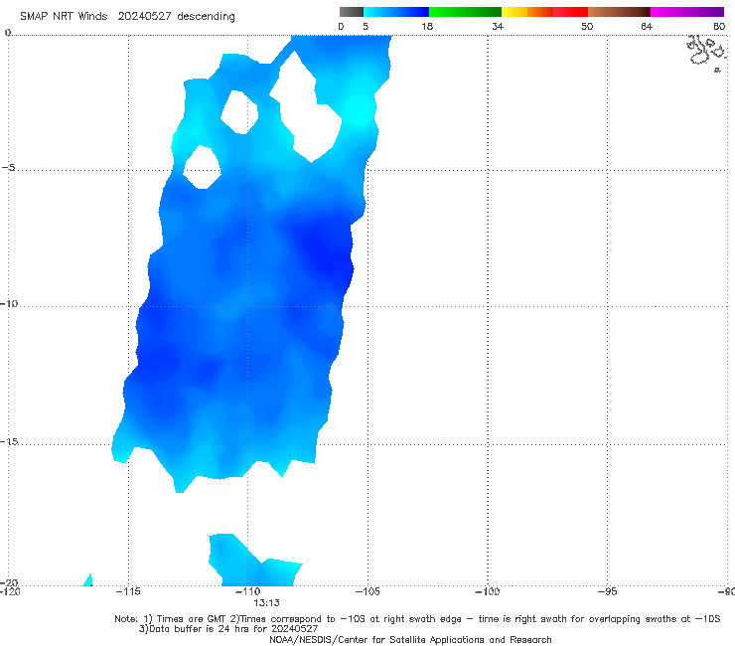This screenshot has width=735, height=646.
Task: Click the word 'descending' in the title
Action: point(207,17)
